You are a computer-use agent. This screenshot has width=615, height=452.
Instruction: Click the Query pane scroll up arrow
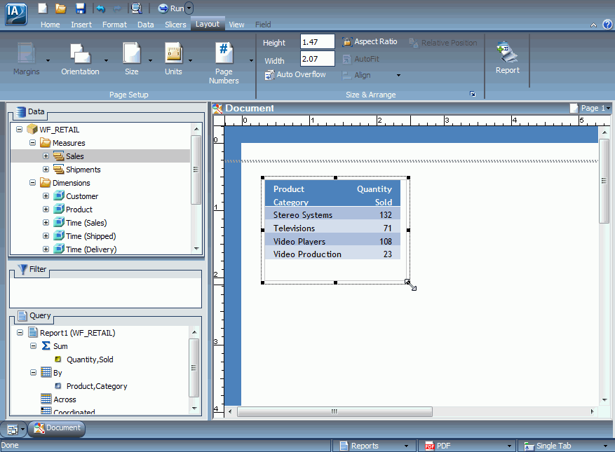tap(194, 332)
